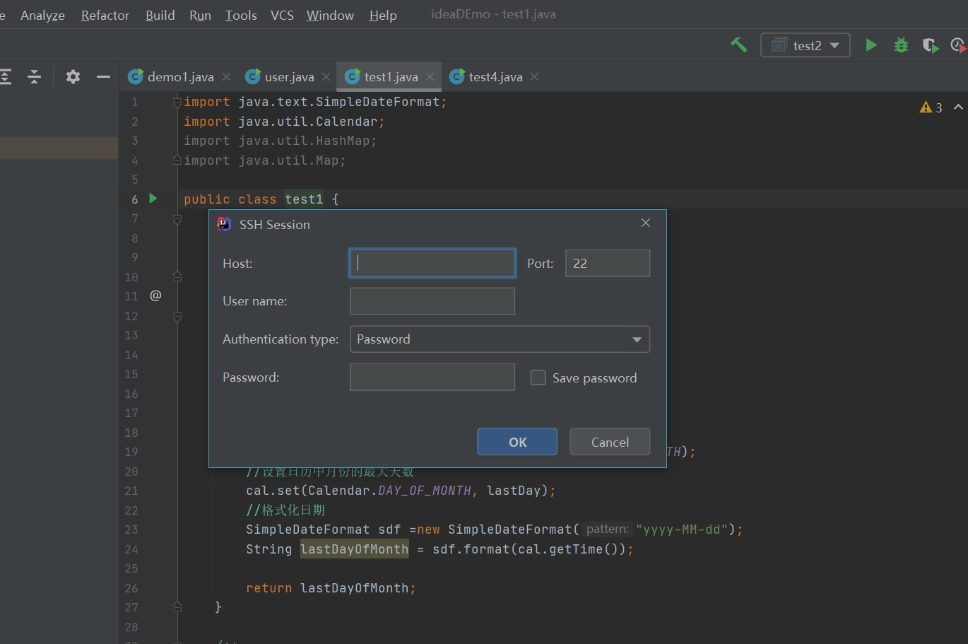The height and width of the screenshot is (644, 968).
Task: Click line number 23 in the gutter
Action: pyautogui.click(x=131, y=529)
